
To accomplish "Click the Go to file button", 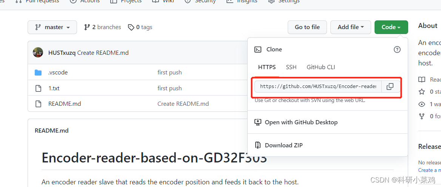I will tap(307, 27).
